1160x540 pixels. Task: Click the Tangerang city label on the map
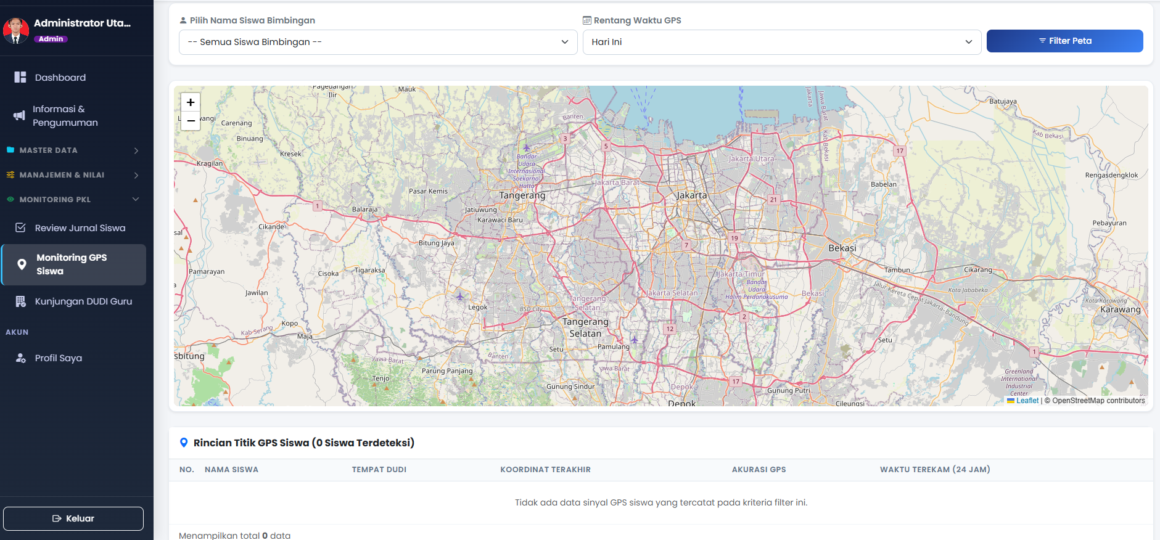pos(522,195)
